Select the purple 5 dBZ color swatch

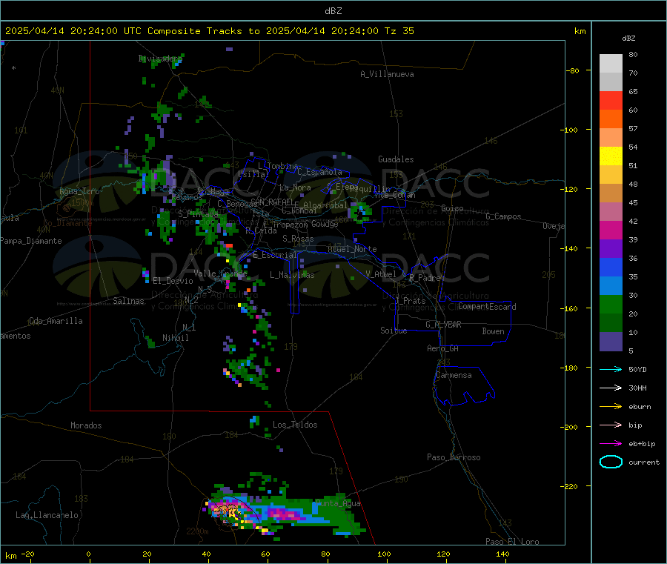611,342
